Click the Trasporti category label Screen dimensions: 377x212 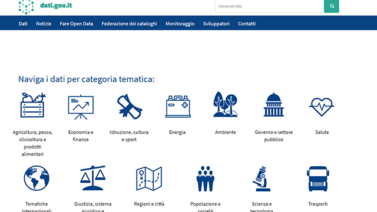(318, 204)
